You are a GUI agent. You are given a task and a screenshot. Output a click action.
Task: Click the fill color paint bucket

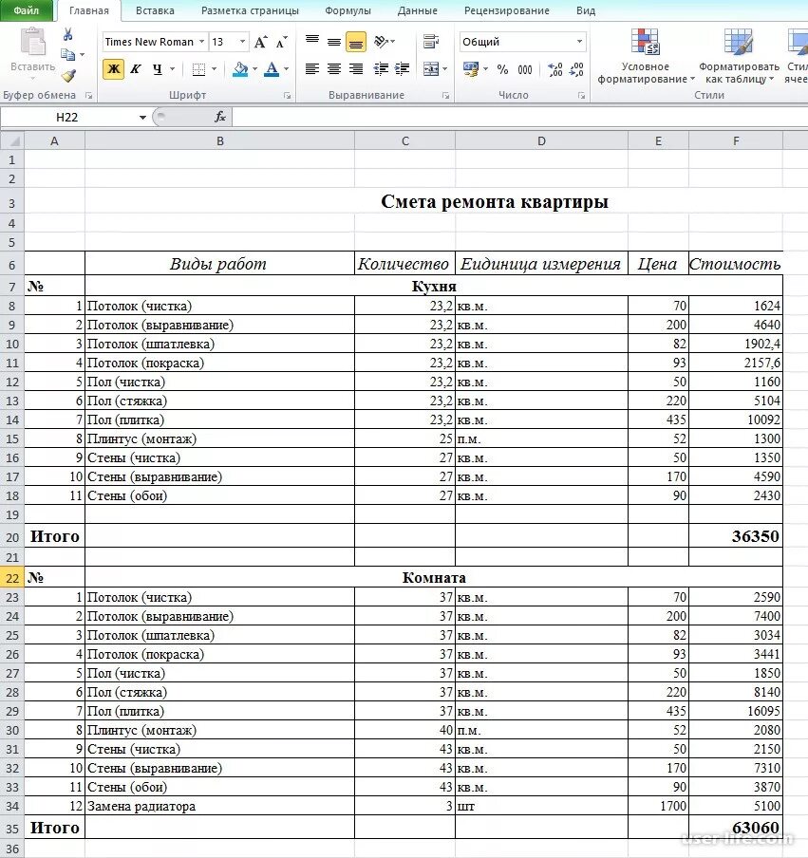pos(240,69)
